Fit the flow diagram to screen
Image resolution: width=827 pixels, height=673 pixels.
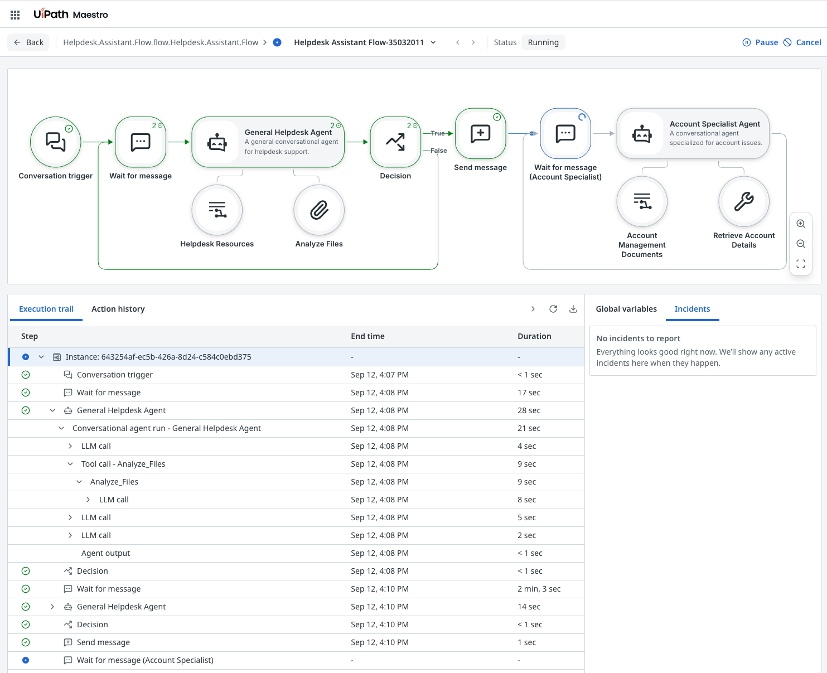click(x=801, y=264)
